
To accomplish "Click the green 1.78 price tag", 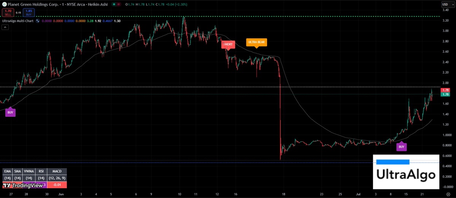I will coord(445,94).
